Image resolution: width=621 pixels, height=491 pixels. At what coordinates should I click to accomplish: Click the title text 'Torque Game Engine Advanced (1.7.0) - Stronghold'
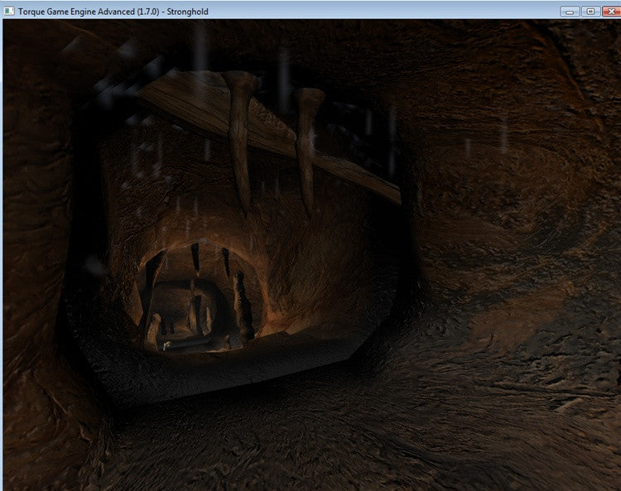113,12
